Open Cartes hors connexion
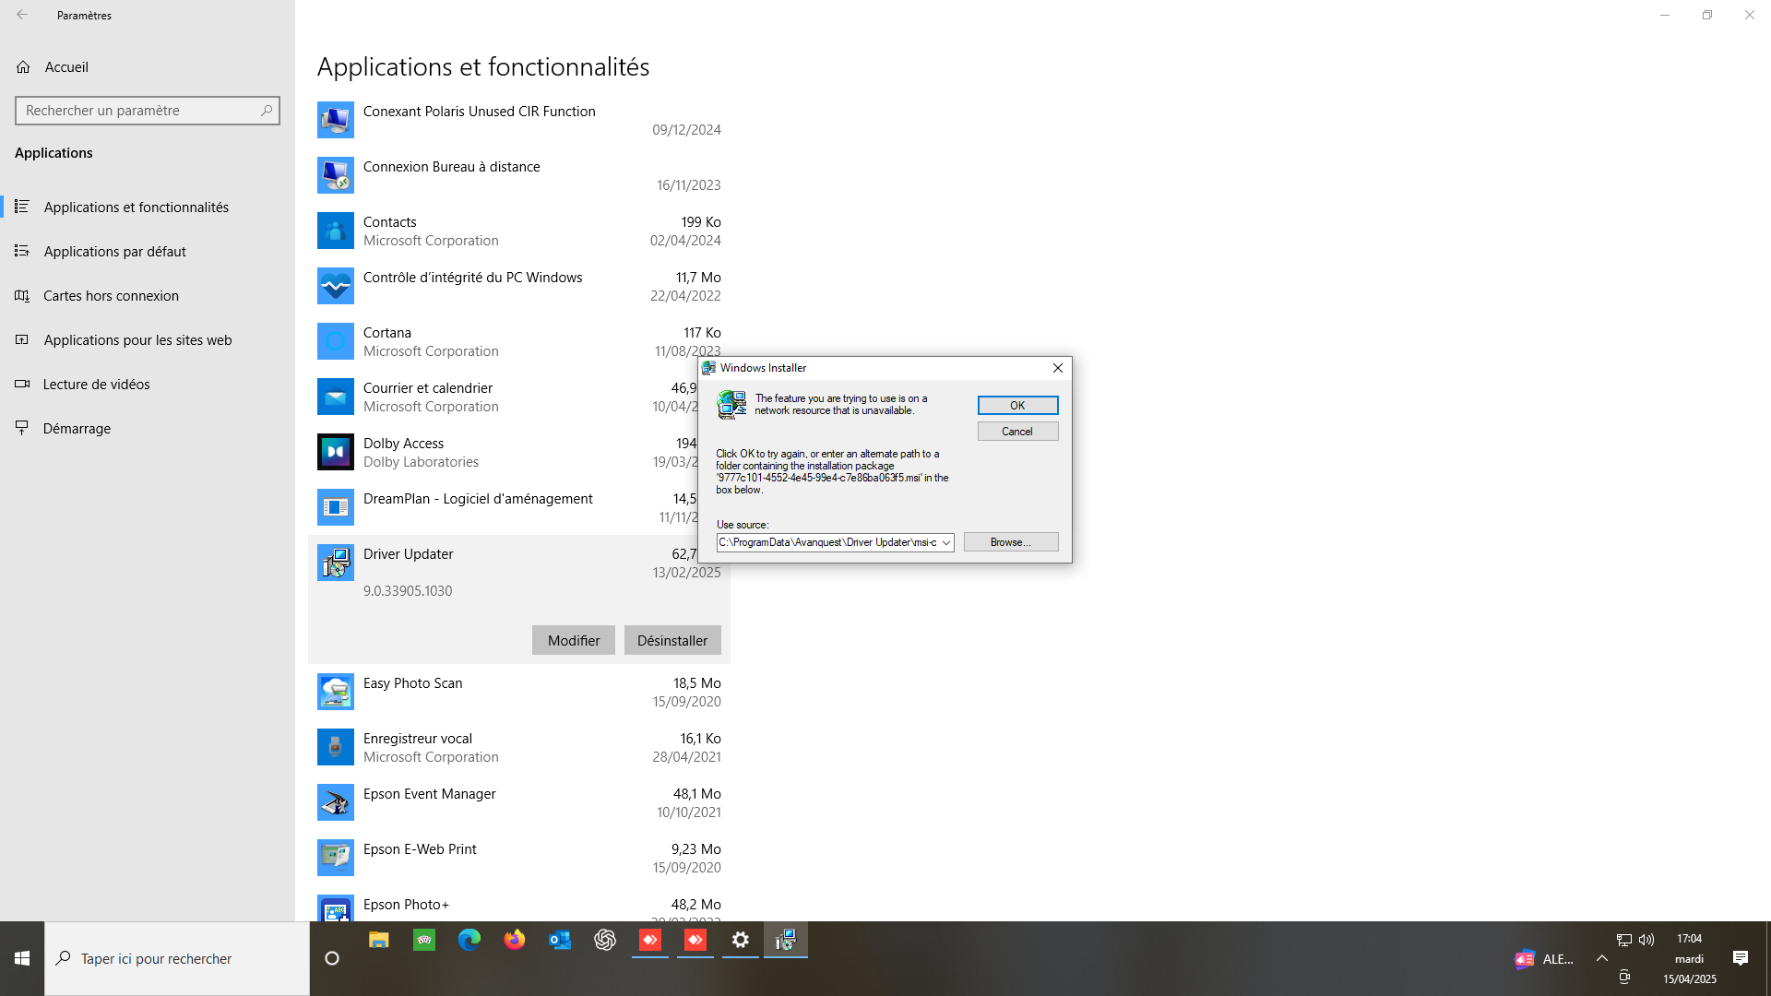This screenshot has width=1771, height=996. 111,296
